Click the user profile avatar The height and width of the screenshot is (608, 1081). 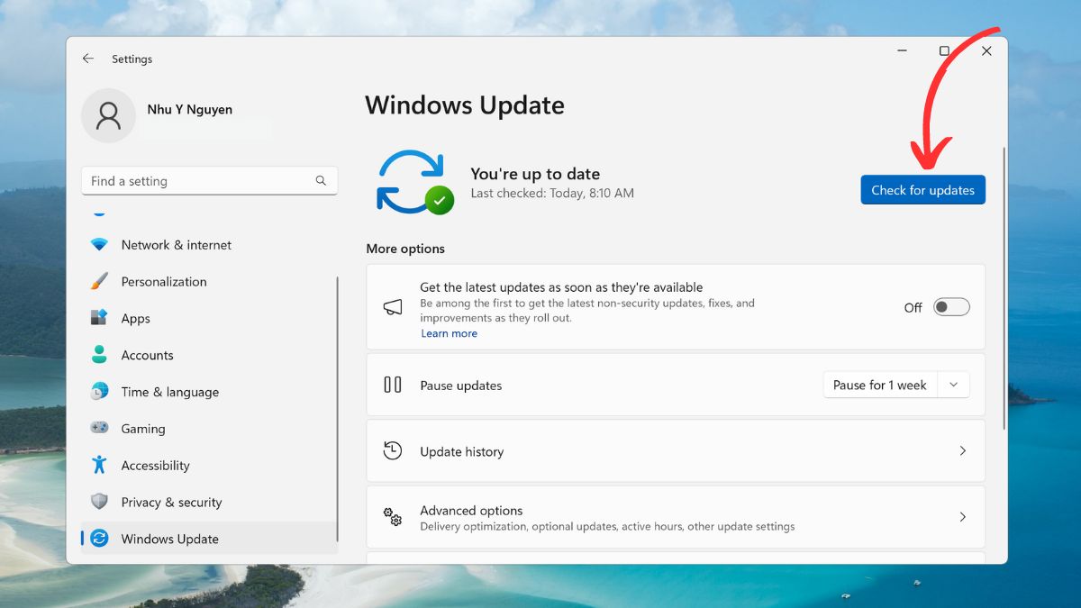[x=108, y=115]
